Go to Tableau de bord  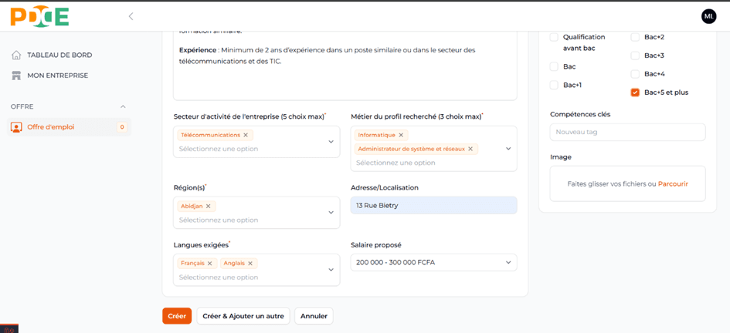59,55
